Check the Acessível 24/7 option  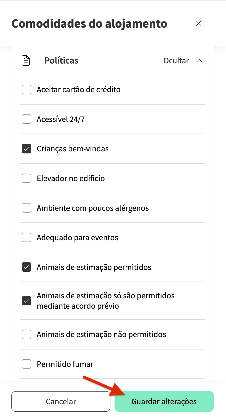click(27, 119)
